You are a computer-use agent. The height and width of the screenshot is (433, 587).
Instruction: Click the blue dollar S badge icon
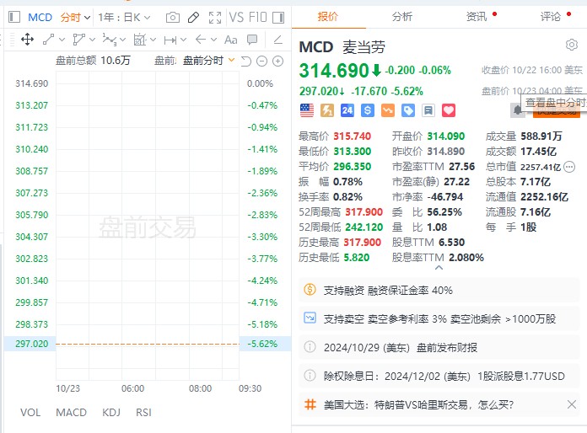[x=368, y=110]
